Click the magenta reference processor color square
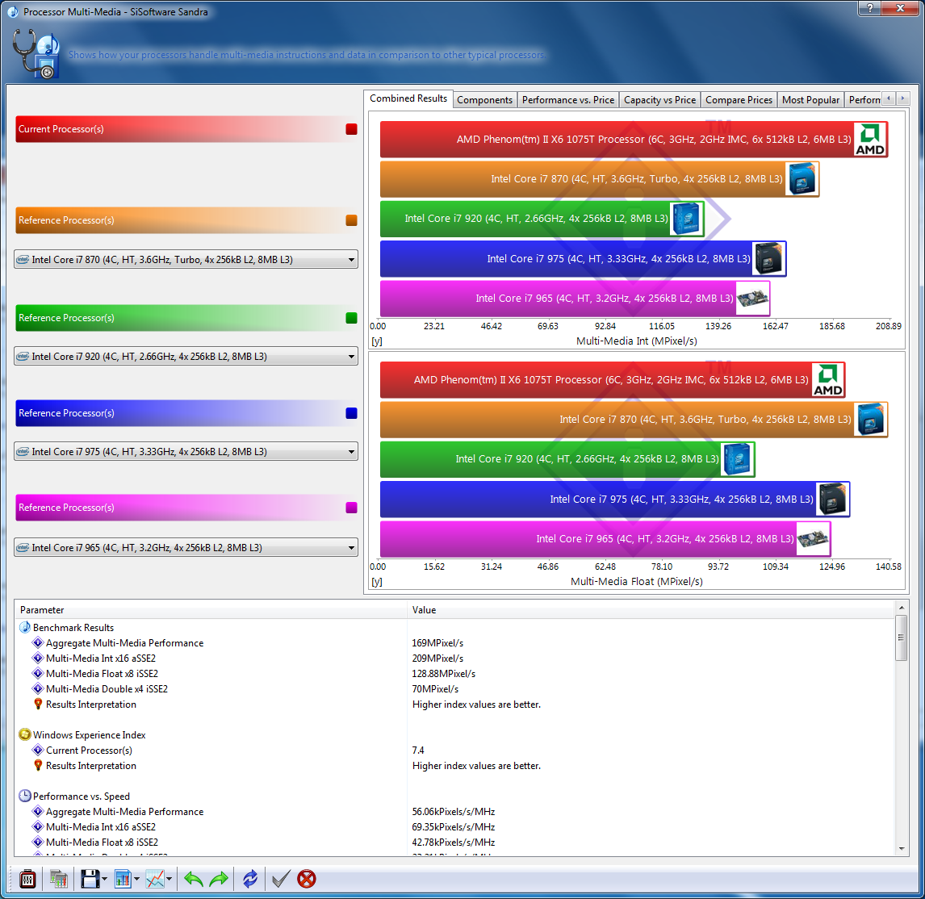The image size is (925, 899). click(352, 508)
